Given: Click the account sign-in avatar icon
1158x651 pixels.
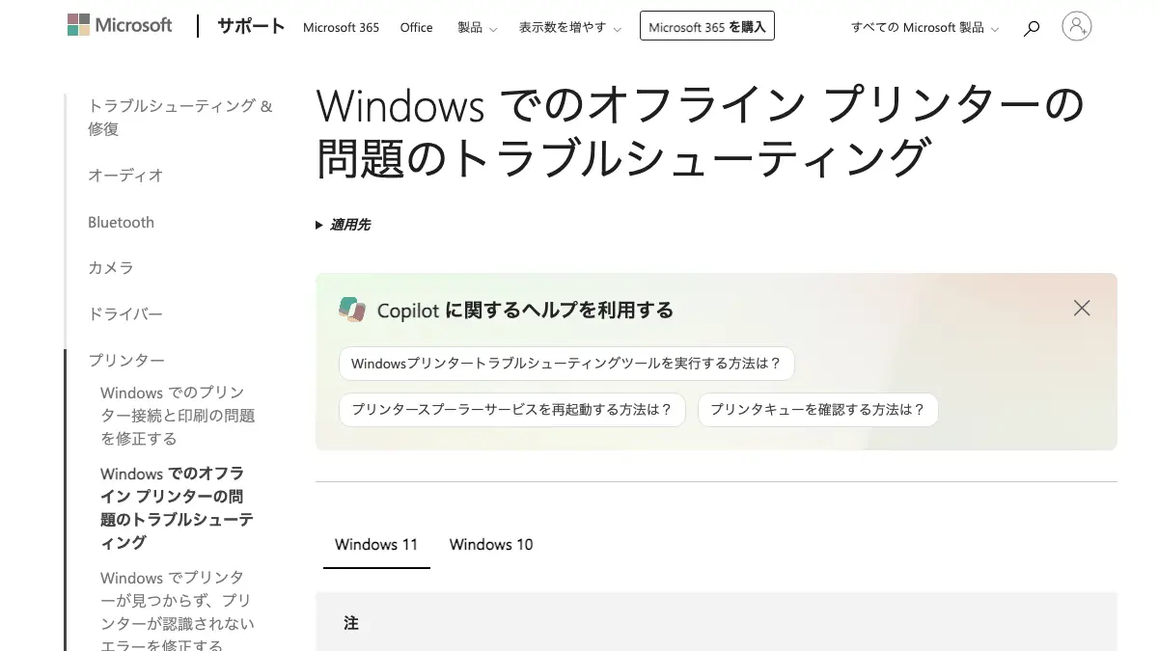Looking at the screenshot, I should [x=1077, y=26].
